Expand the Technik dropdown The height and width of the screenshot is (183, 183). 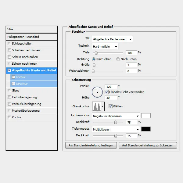point(105,46)
